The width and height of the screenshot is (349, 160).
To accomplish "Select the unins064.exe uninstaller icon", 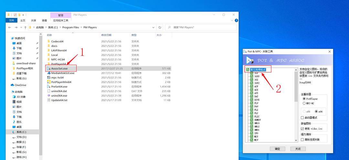I will [49, 96].
